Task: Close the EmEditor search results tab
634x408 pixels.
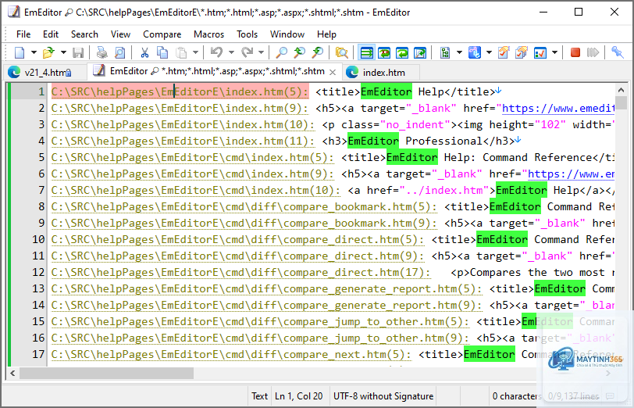Action: click(333, 72)
